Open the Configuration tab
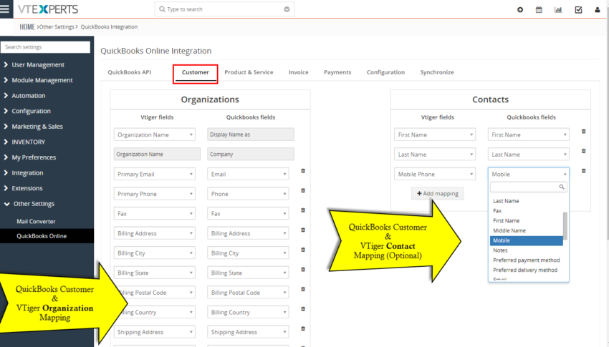 pos(385,72)
